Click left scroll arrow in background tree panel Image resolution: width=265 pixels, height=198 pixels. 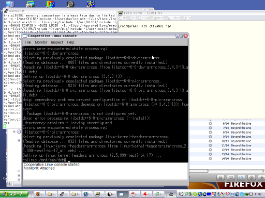(9, 184)
